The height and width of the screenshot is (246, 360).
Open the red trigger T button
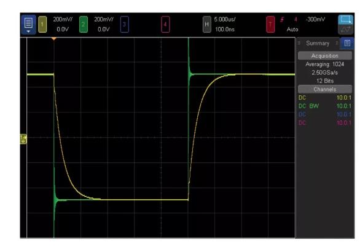click(270, 25)
